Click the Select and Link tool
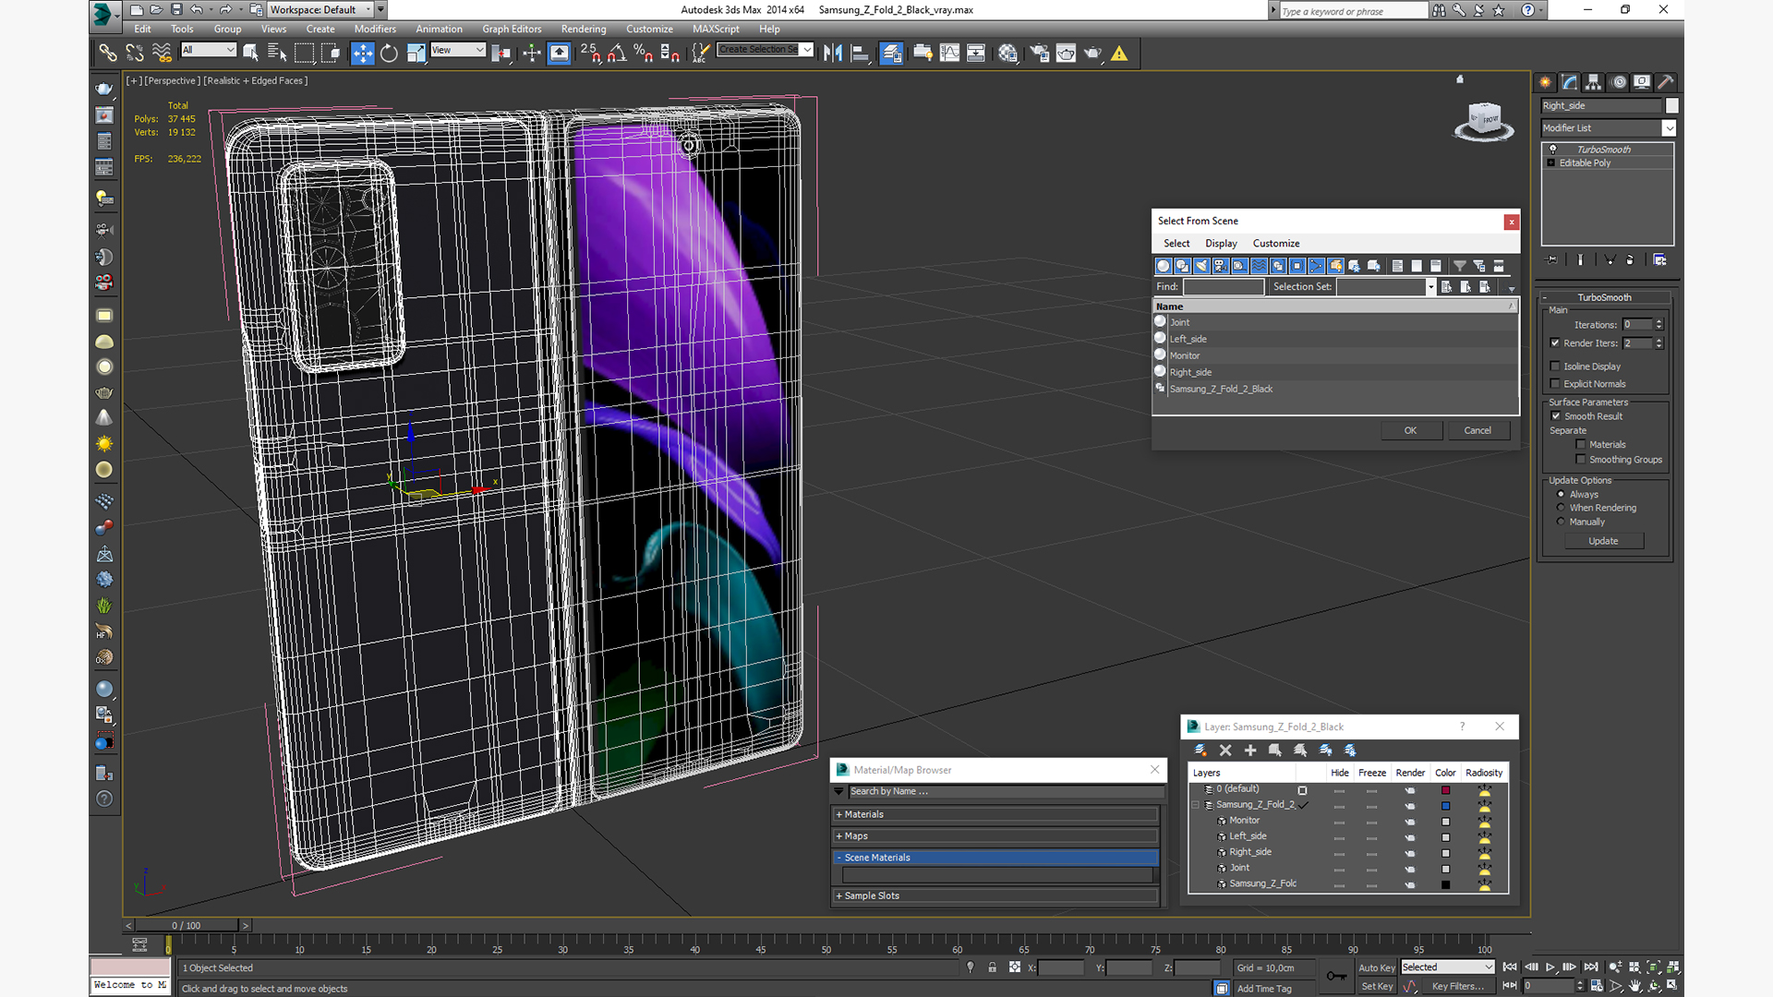The height and width of the screenshot is (997, 1773). tap(108, 54)
